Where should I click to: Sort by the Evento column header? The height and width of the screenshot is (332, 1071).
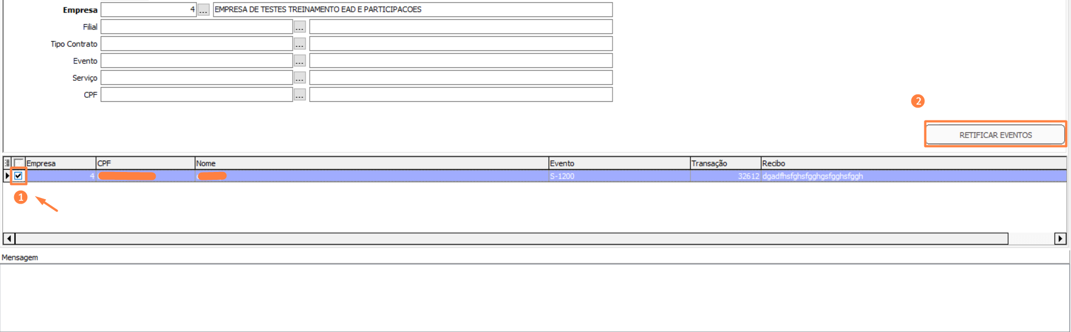click(619, 163)
